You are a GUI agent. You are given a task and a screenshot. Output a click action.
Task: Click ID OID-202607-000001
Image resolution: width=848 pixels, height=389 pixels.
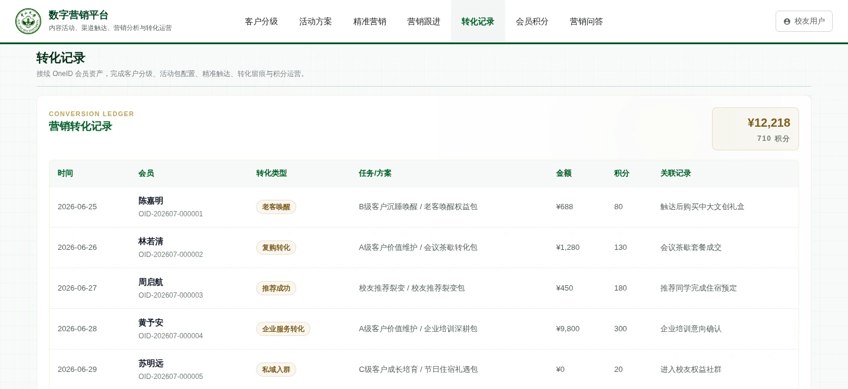[171, 214]
